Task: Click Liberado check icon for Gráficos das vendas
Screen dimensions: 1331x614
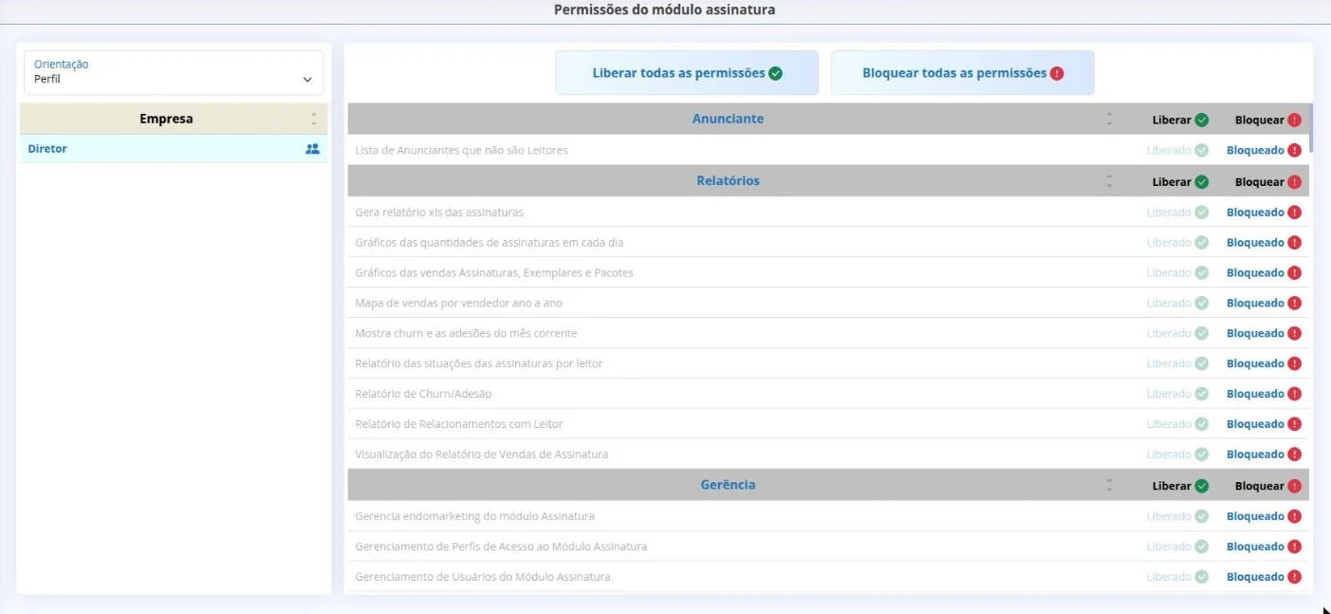Action: (1202, 273)
